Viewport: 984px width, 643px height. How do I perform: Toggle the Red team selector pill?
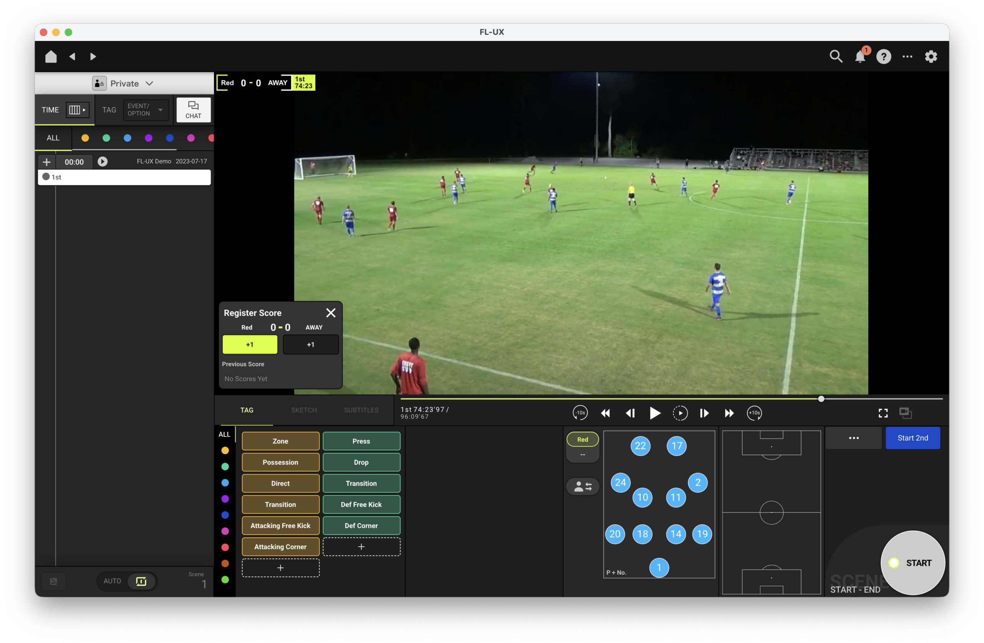(x=582, y=440)
